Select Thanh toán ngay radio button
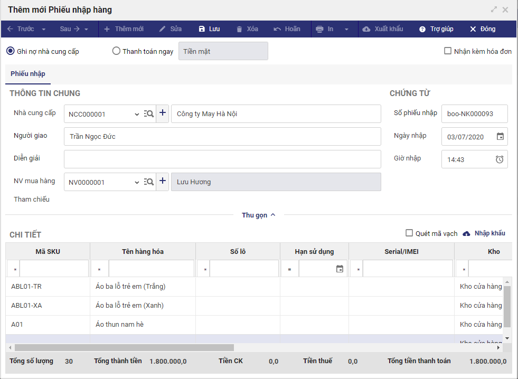This screenshot has height=379, width=518. (117, 51)
